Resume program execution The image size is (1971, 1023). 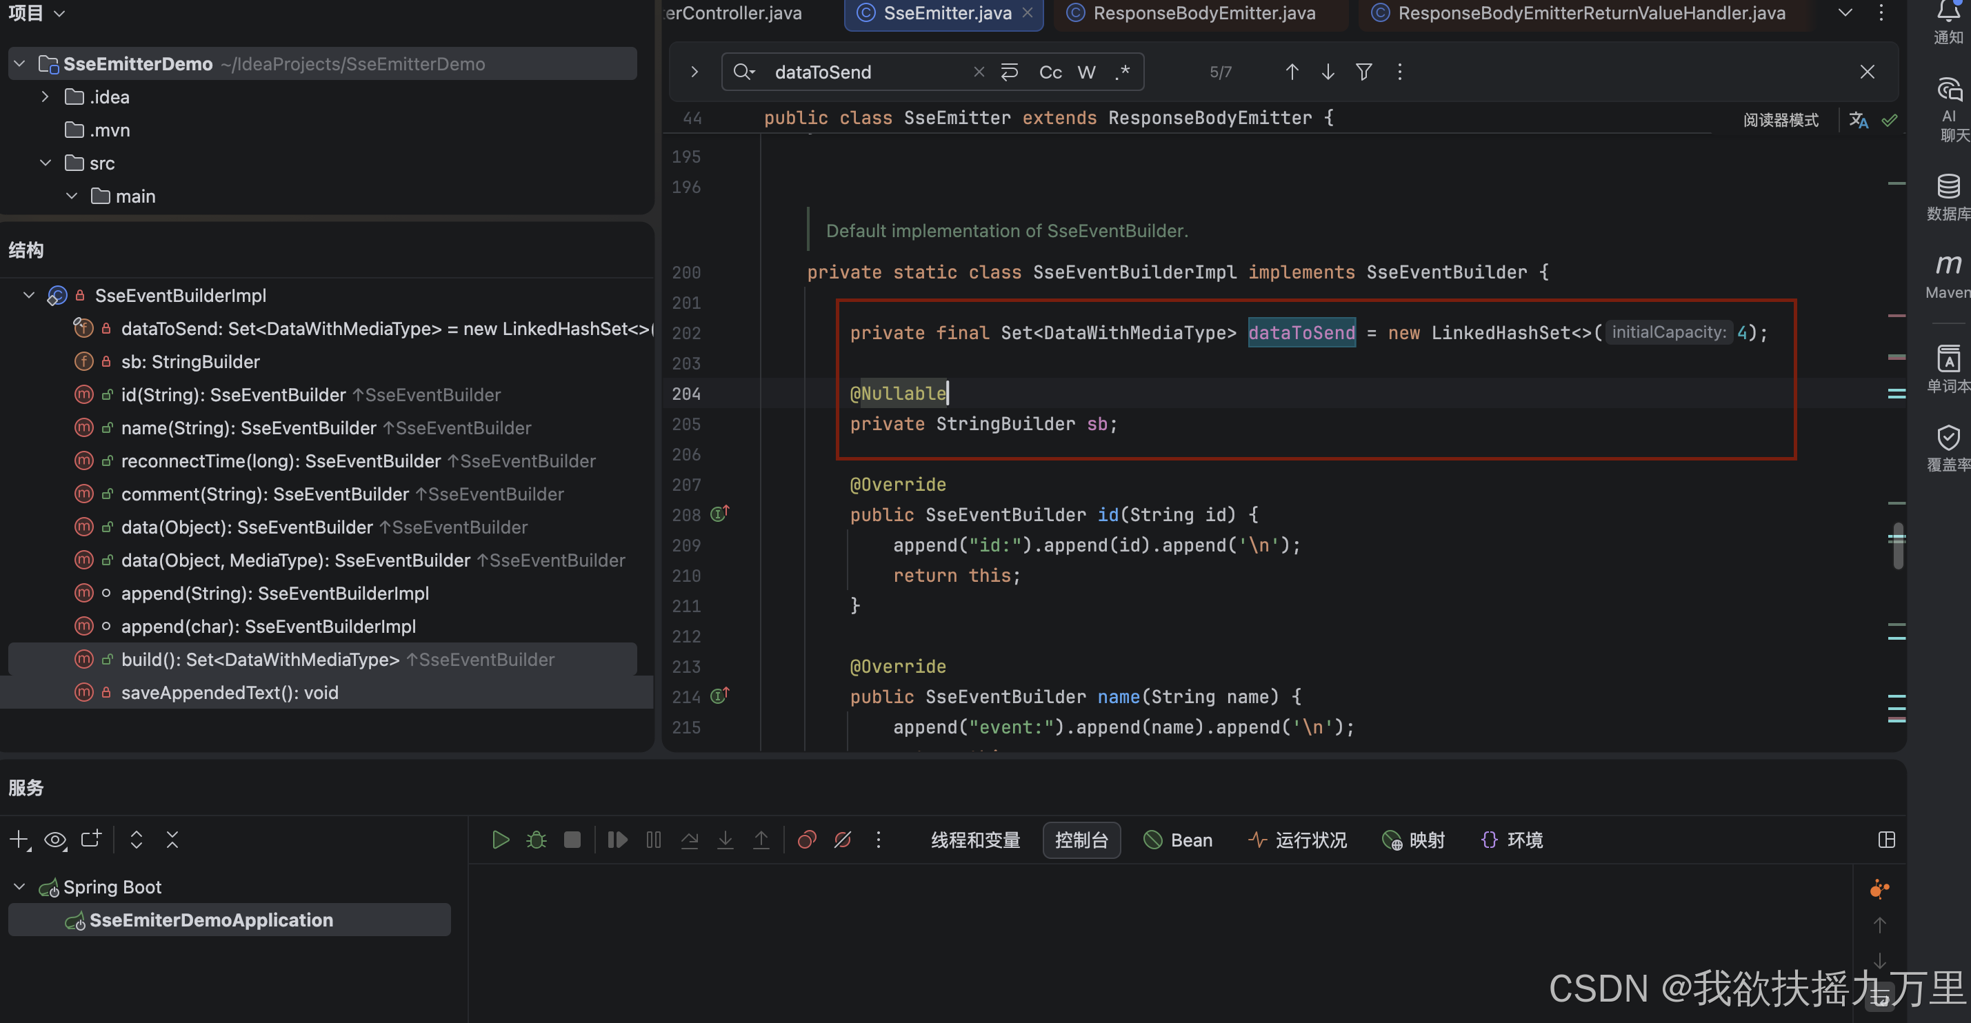[x=617, y=840]
